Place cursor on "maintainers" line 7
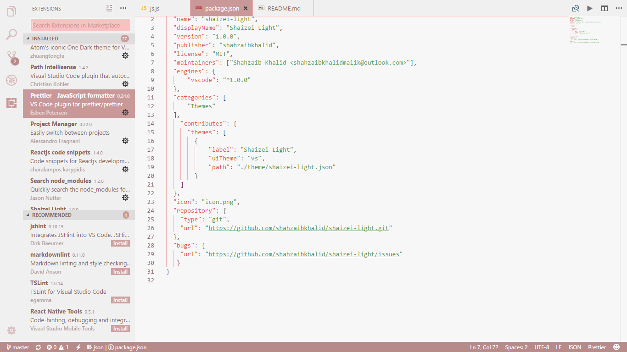The height and width of the screenshot is (352, 627). [x=197, y=62]
